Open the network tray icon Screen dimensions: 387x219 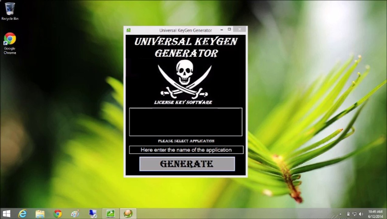point(354,214)
